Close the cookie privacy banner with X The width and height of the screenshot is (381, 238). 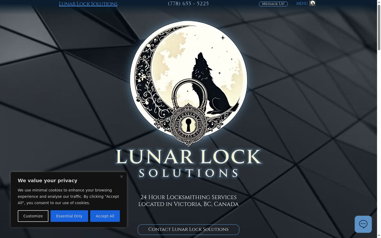121,177
